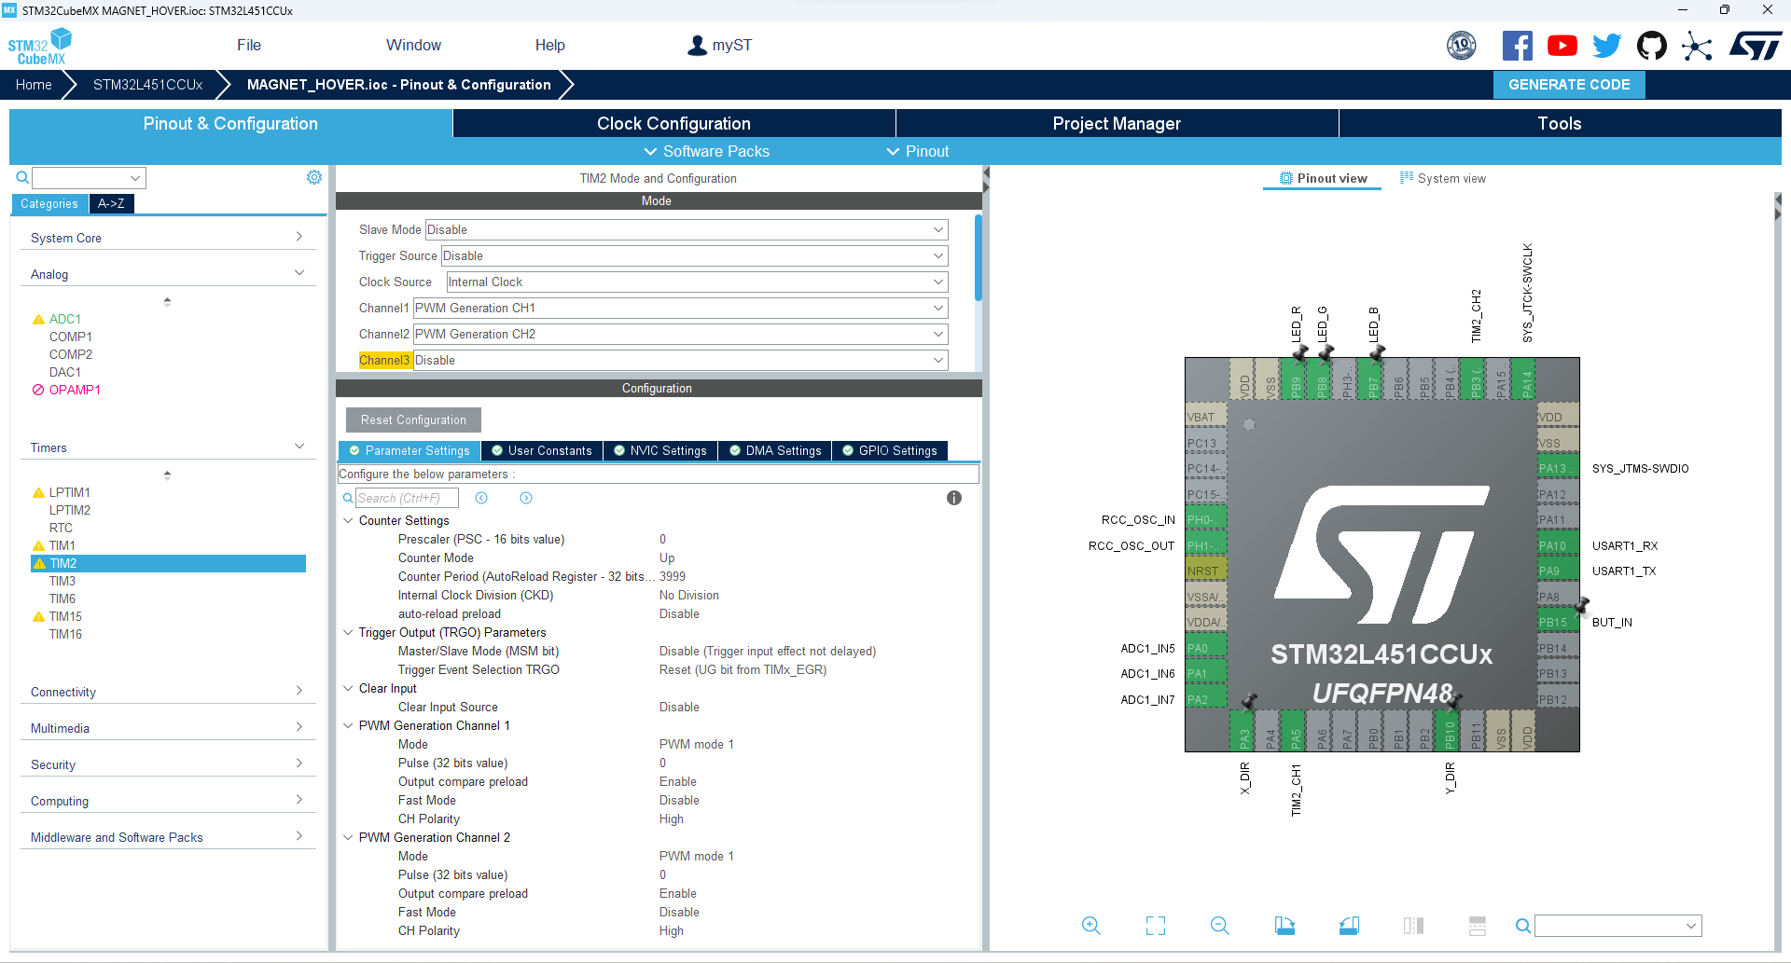The width and height of the screenshot is (1791, 963).
Task: Zoom out of the pinout view
Action: tap(1219, 925)
